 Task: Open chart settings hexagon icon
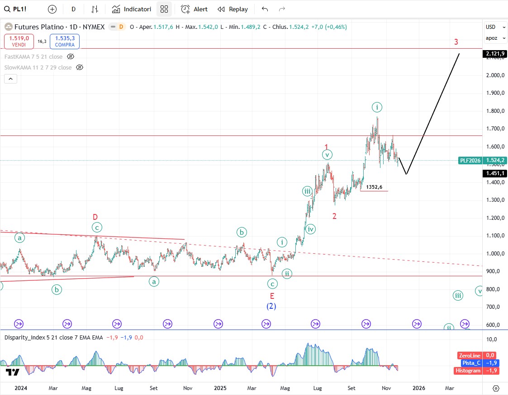[x=496, y=388]
